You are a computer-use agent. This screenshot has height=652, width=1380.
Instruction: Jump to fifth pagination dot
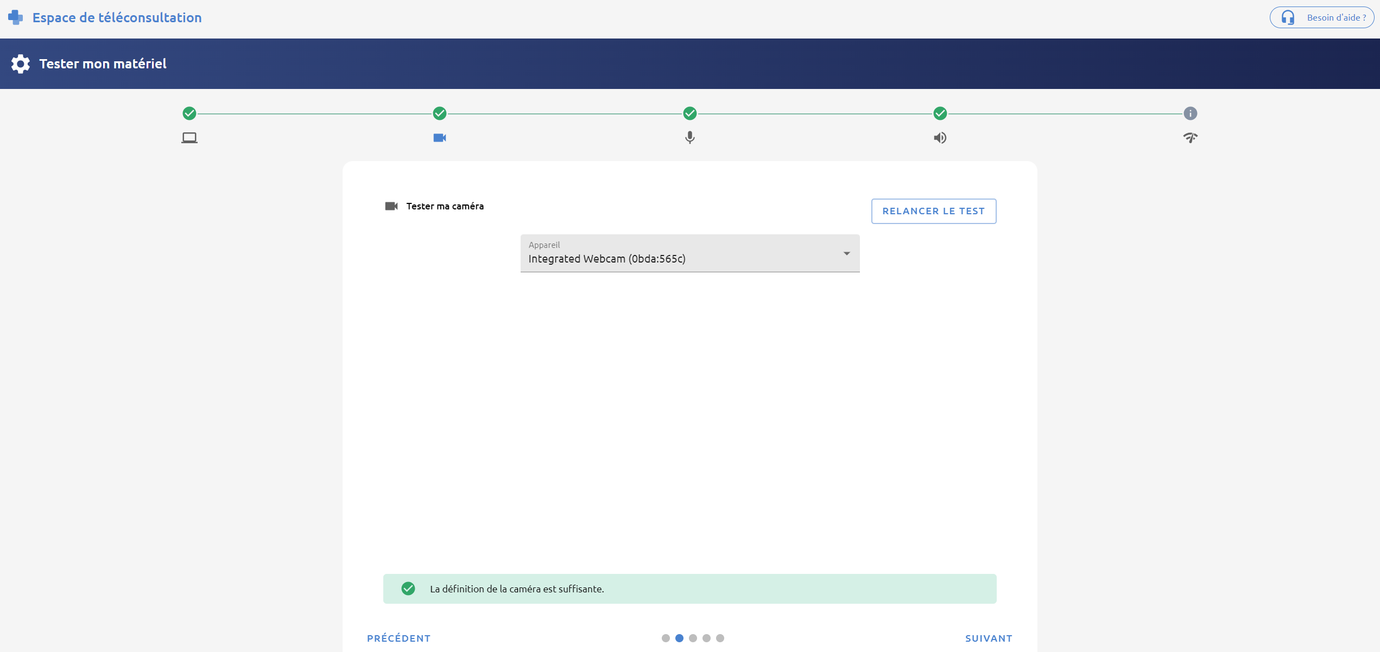(720, 638)
